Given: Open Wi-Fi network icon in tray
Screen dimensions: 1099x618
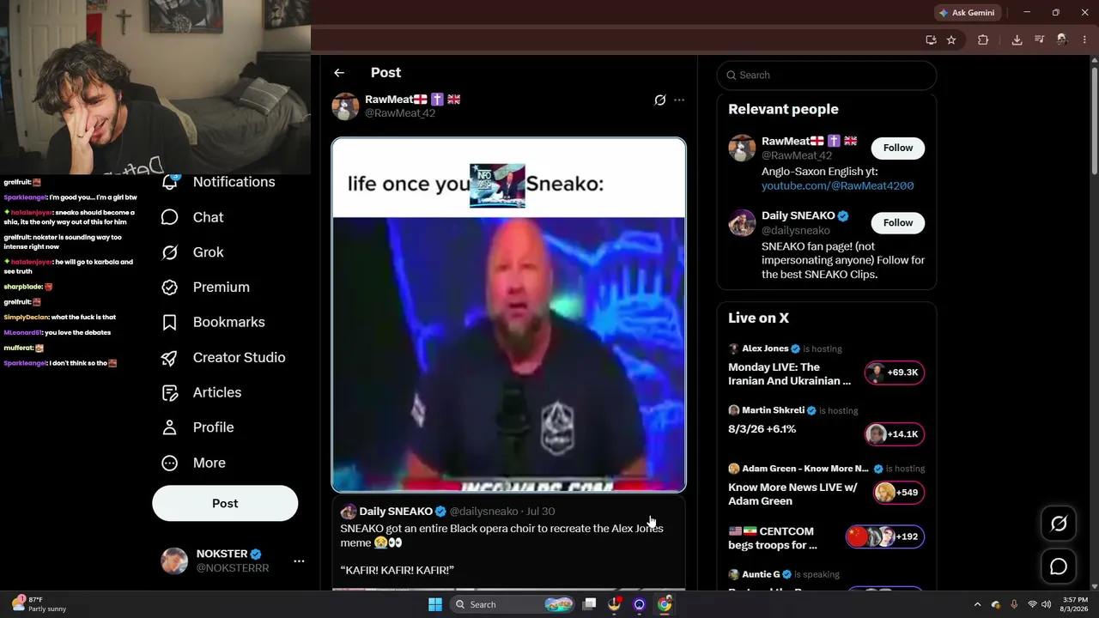Looking at the screenshot, I should (x=1032, y=604).
